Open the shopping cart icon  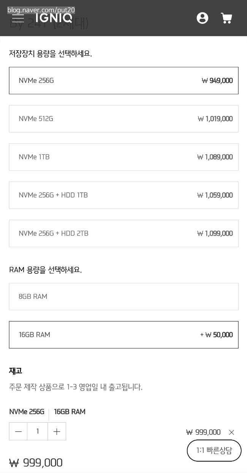coord(226,18)
